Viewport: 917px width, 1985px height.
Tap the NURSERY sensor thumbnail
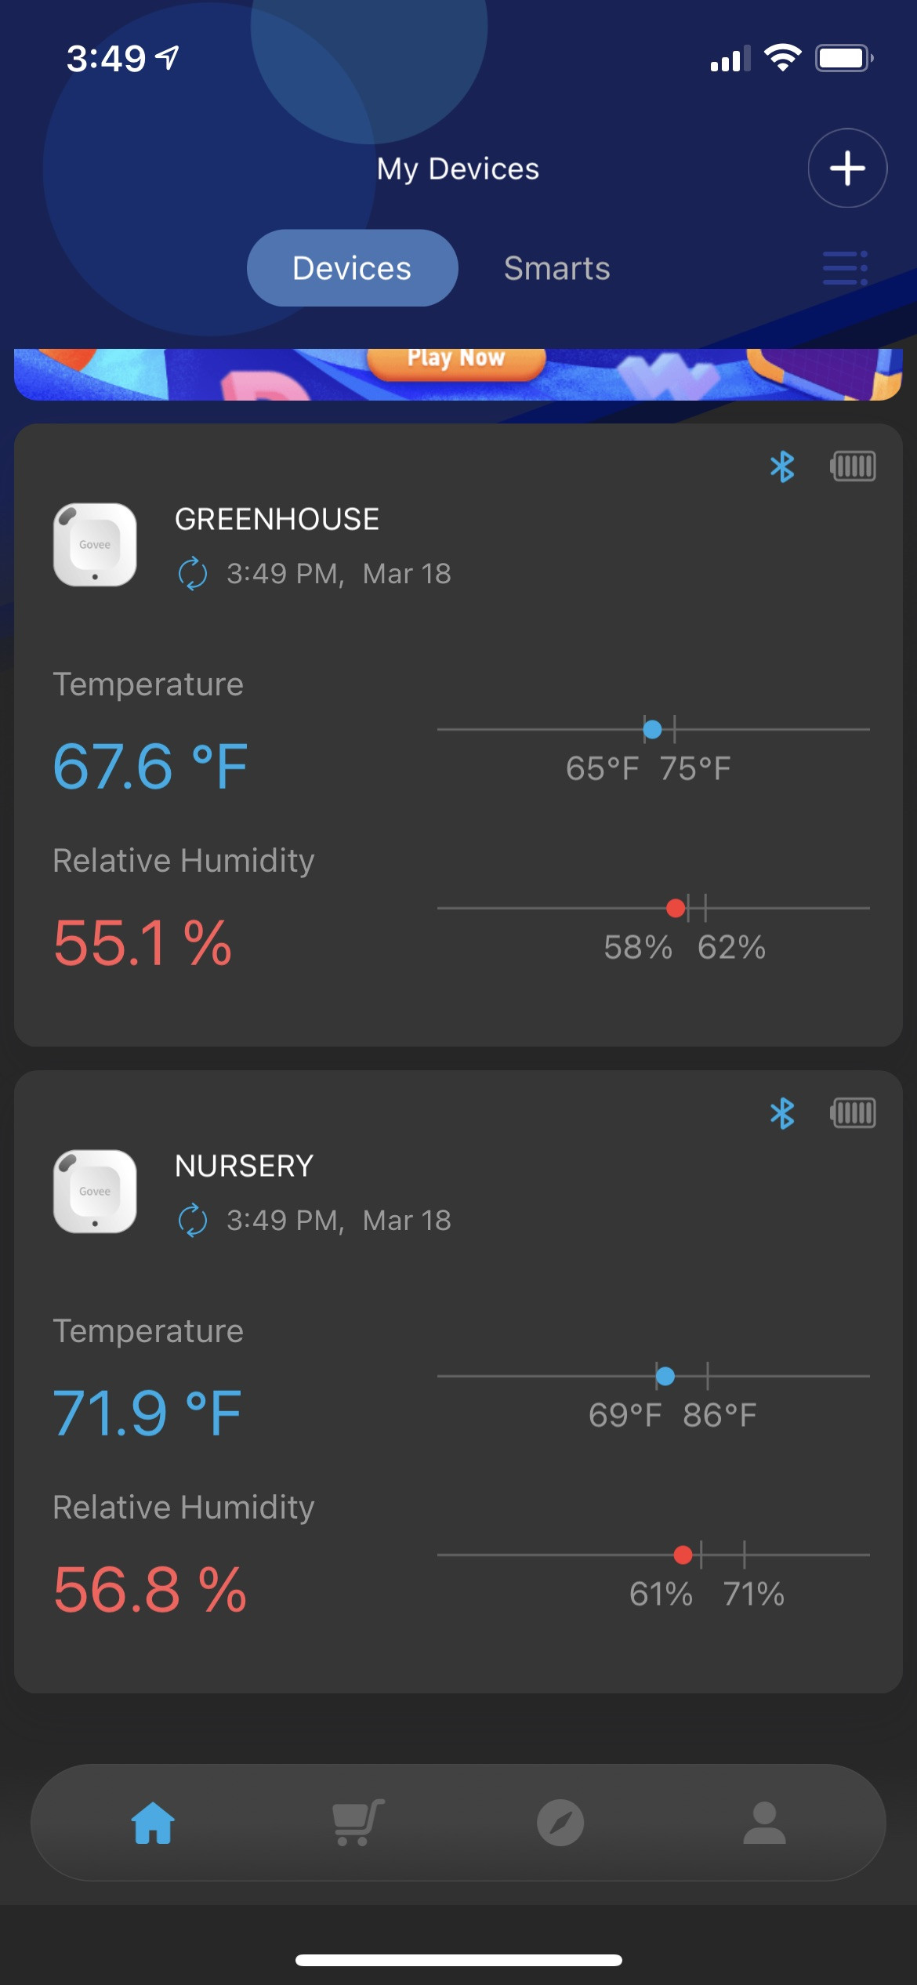(x=95, y=1191)
